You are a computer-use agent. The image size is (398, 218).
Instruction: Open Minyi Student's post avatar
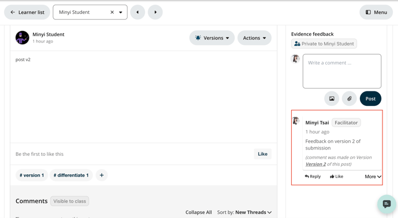coord(22,38)
